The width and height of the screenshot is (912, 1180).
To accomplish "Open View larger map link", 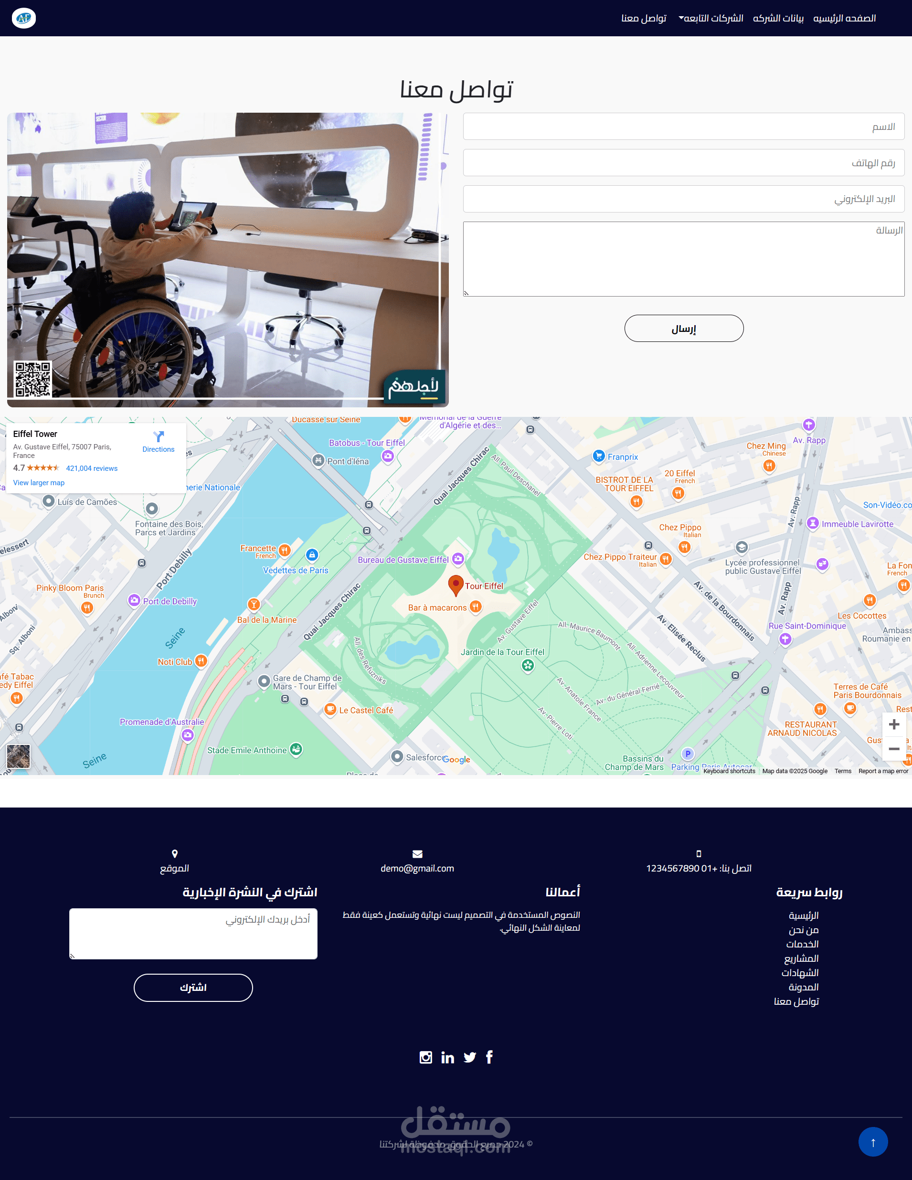I will pyautogui.click(x=39, y=483).
